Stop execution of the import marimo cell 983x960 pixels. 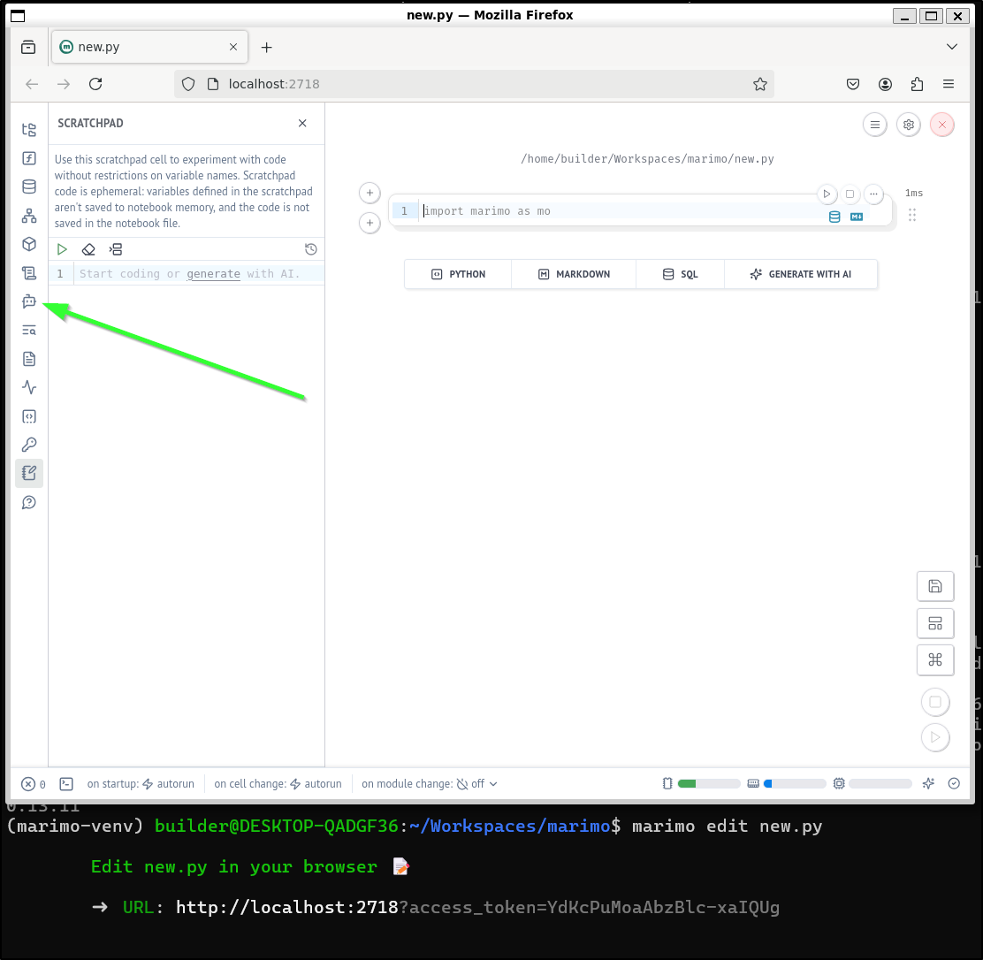point(850,194)
